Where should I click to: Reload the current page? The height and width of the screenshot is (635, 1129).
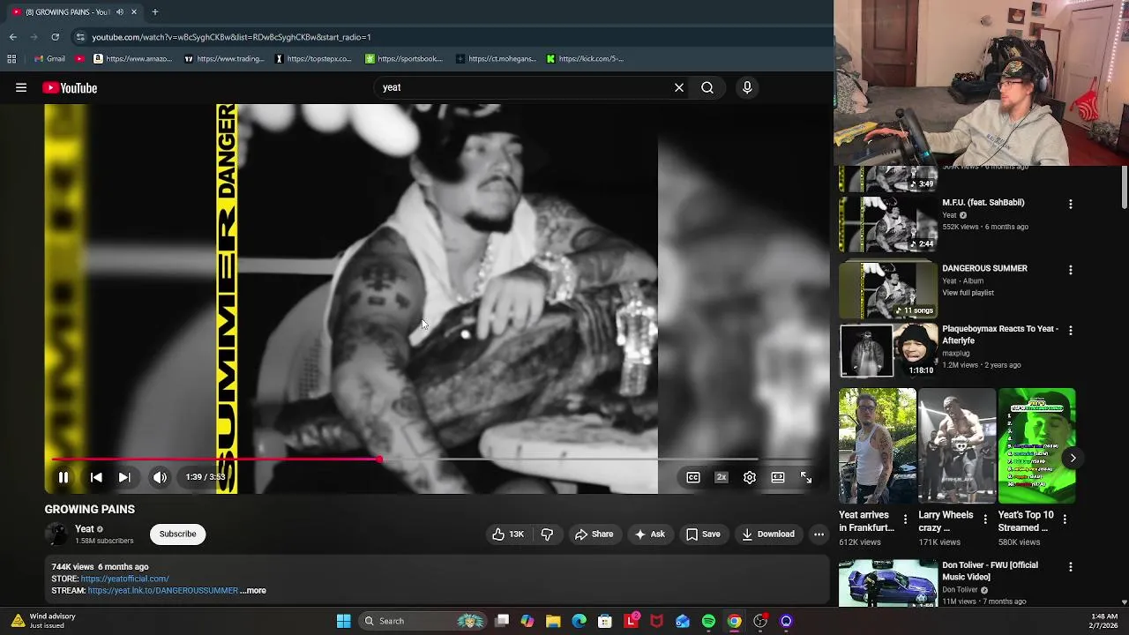coord(55,37)
